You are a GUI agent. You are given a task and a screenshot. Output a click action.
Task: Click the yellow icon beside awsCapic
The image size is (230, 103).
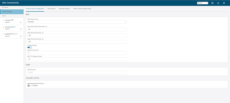[3, 21]
